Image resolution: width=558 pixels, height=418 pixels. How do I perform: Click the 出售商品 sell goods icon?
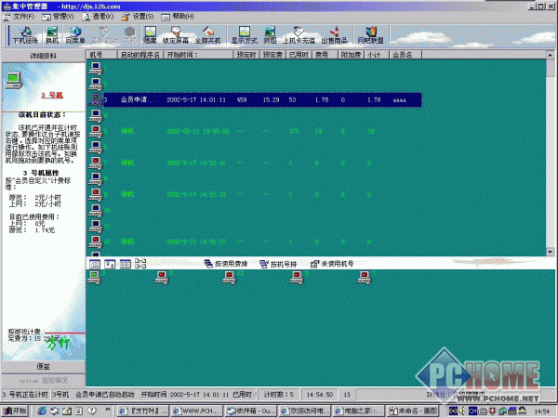(x=334, y=35)
